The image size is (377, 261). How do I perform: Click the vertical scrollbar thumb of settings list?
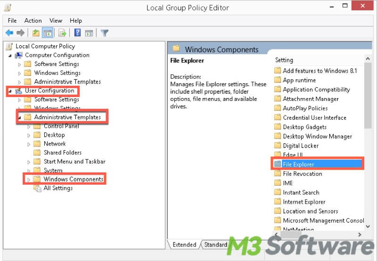pyautogui.click(x=368, y=96)
